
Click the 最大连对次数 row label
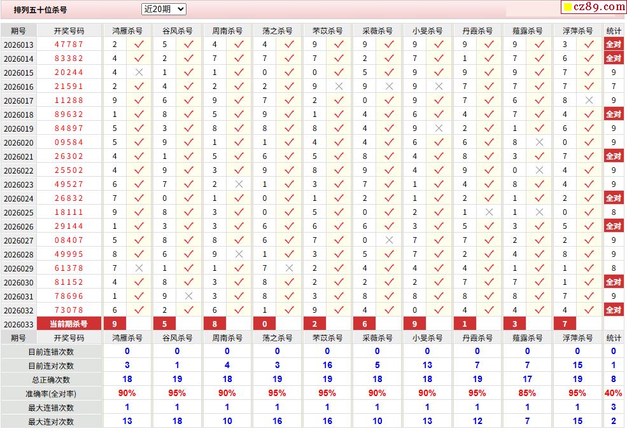click(x=51, y=422)
